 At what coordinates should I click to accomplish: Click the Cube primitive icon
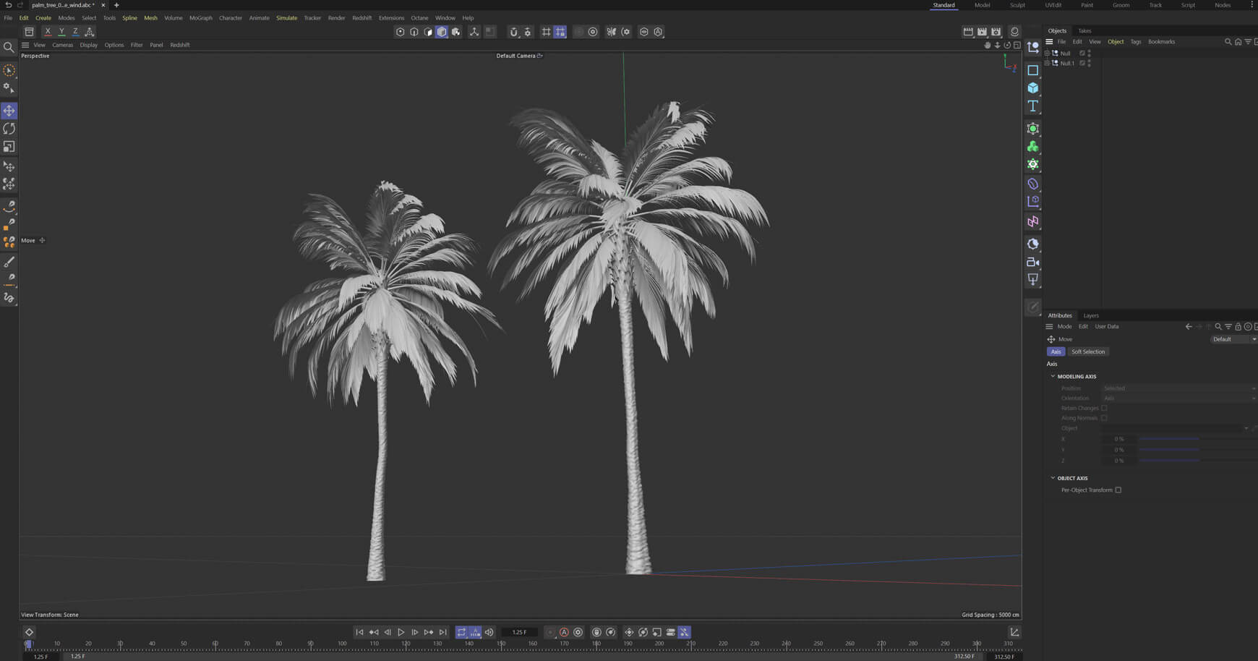(1032, 88)
